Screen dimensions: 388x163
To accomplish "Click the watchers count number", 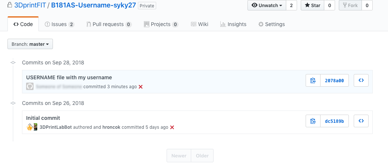I will (x=291, y=6).
